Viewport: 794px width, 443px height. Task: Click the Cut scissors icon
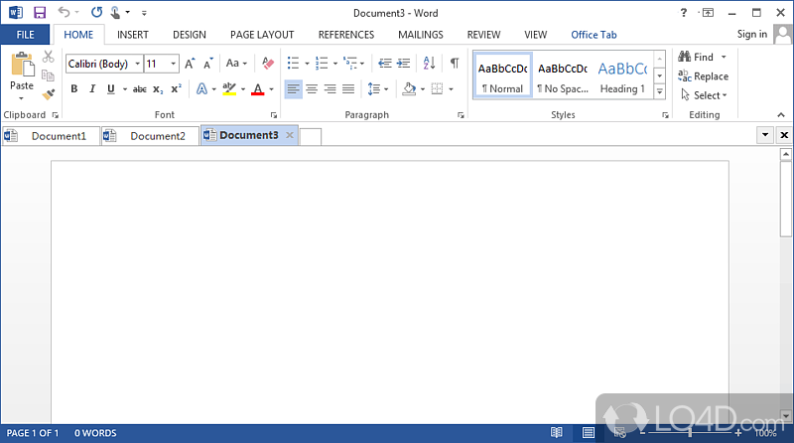coord(48,57)
